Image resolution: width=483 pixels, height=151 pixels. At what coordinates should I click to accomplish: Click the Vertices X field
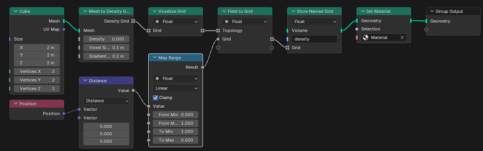point(37,71)
